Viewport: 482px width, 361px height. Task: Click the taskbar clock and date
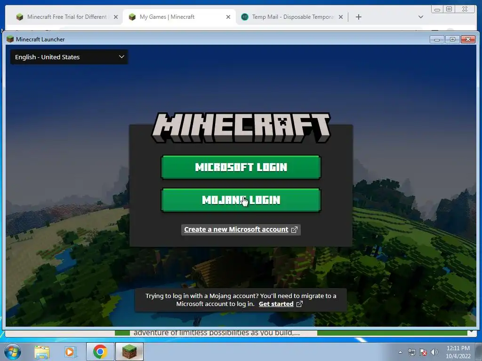pos(458,352)
